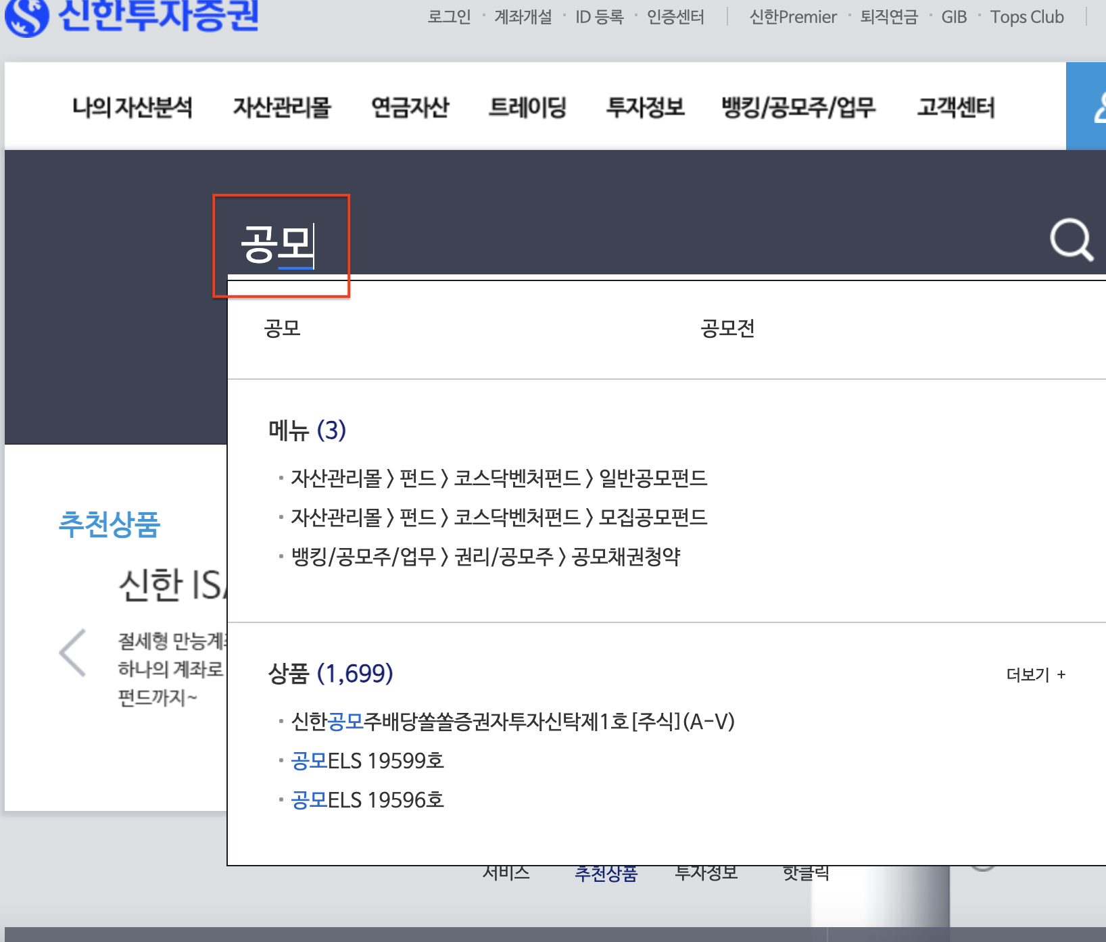Open 신한공모주배당쏠쏠증권자투자신탁제1호 product
This screenshot has width=1106, height=942.
pyautogui.click(x=512, y=722)
